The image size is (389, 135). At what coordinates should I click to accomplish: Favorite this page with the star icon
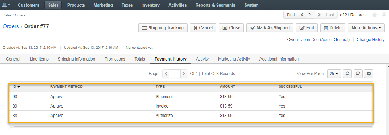click(375, 15)
